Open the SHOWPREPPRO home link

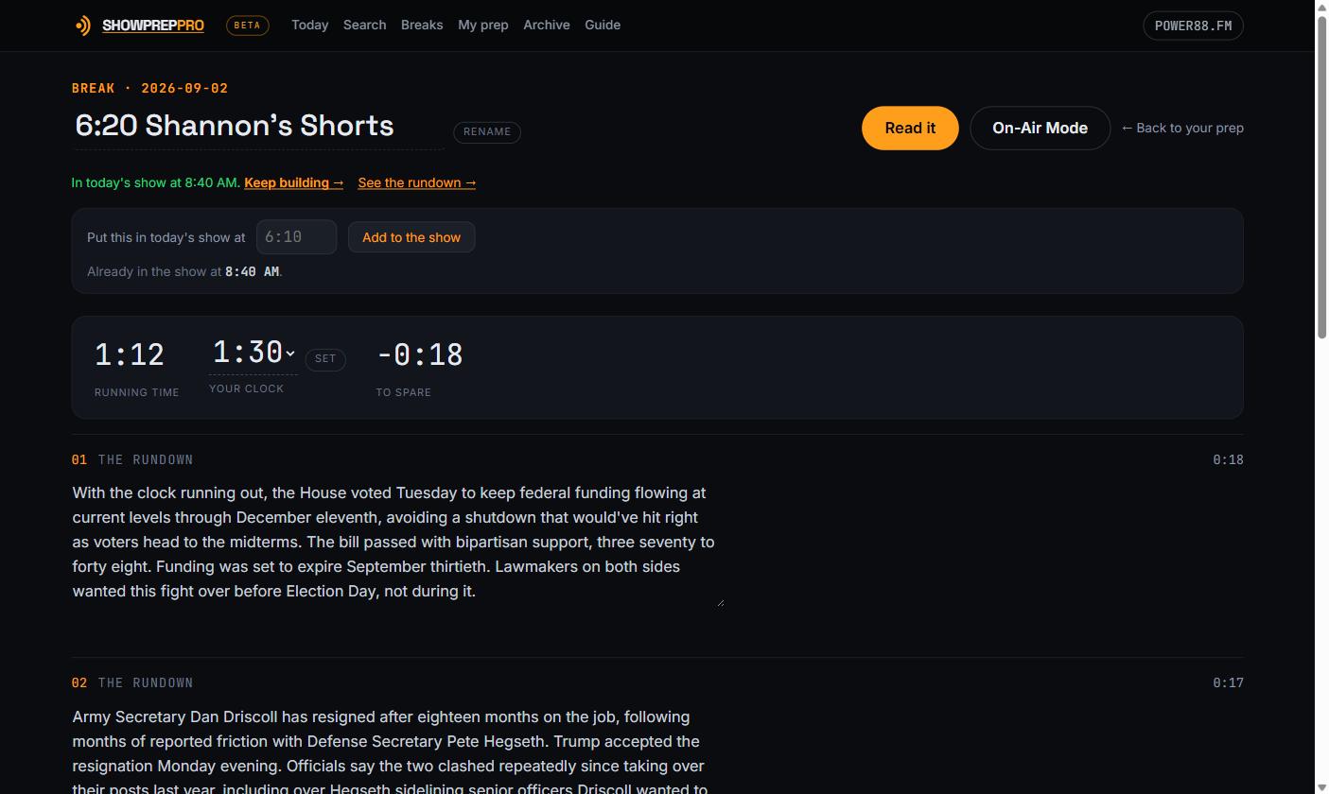153,26
